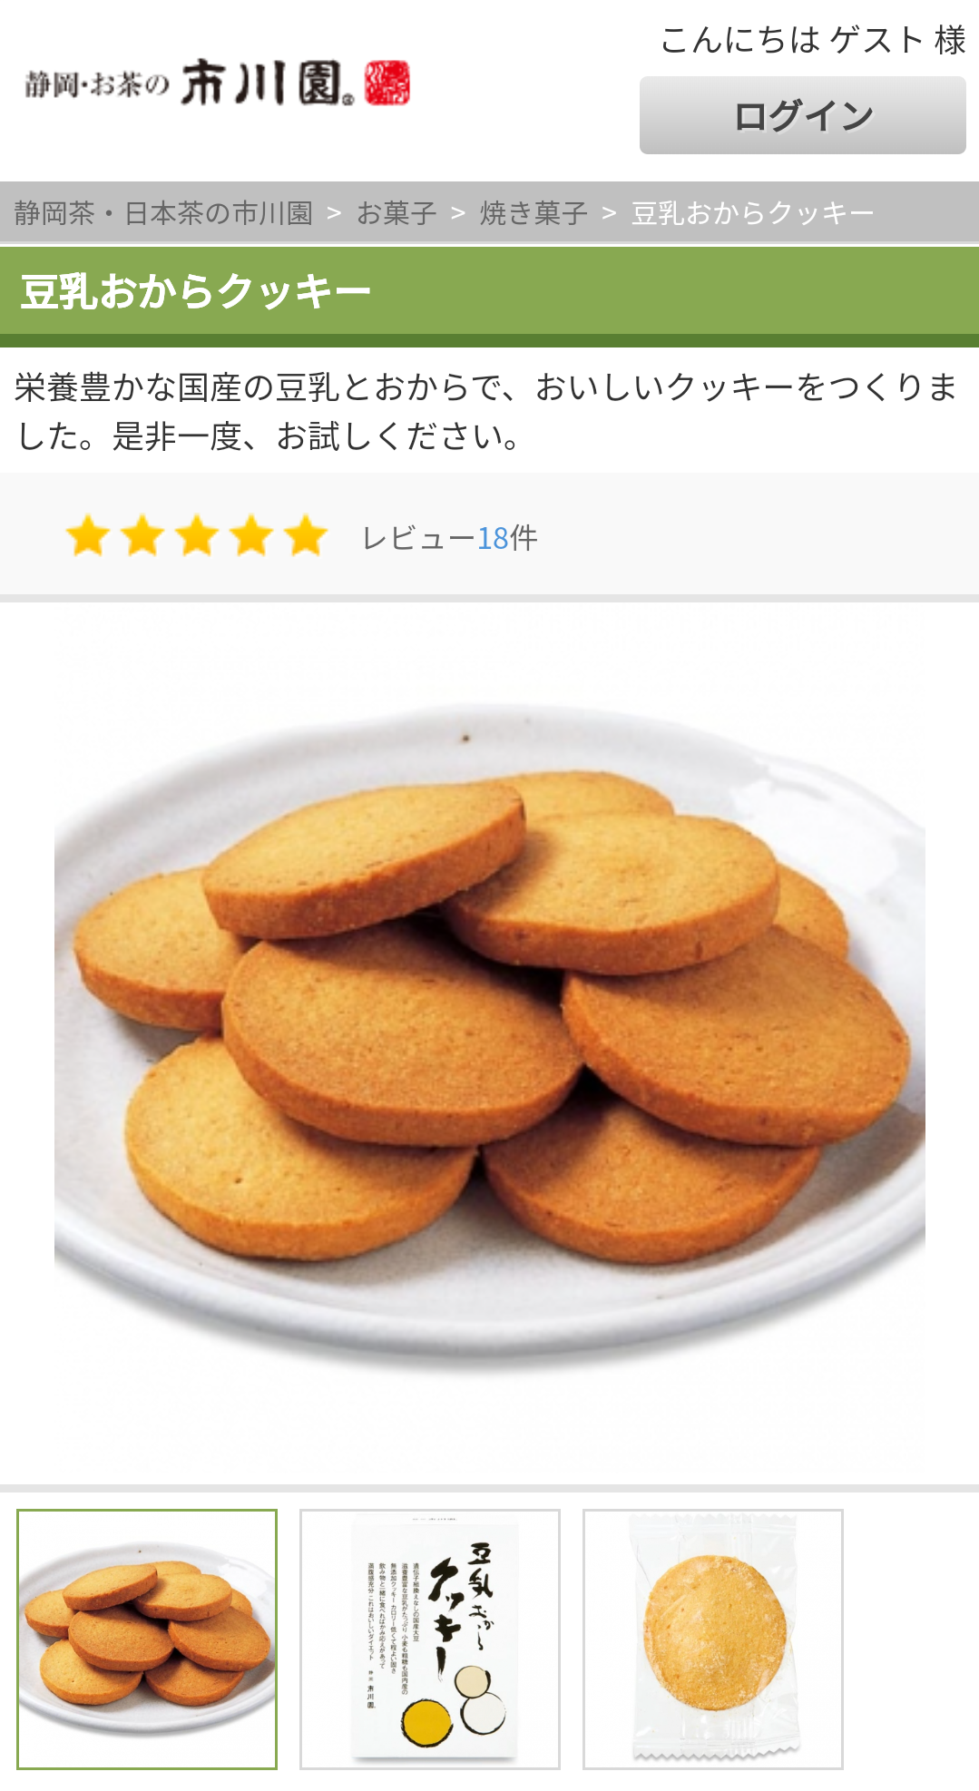Click the red seal stamp icon

(x=387, y=83)
